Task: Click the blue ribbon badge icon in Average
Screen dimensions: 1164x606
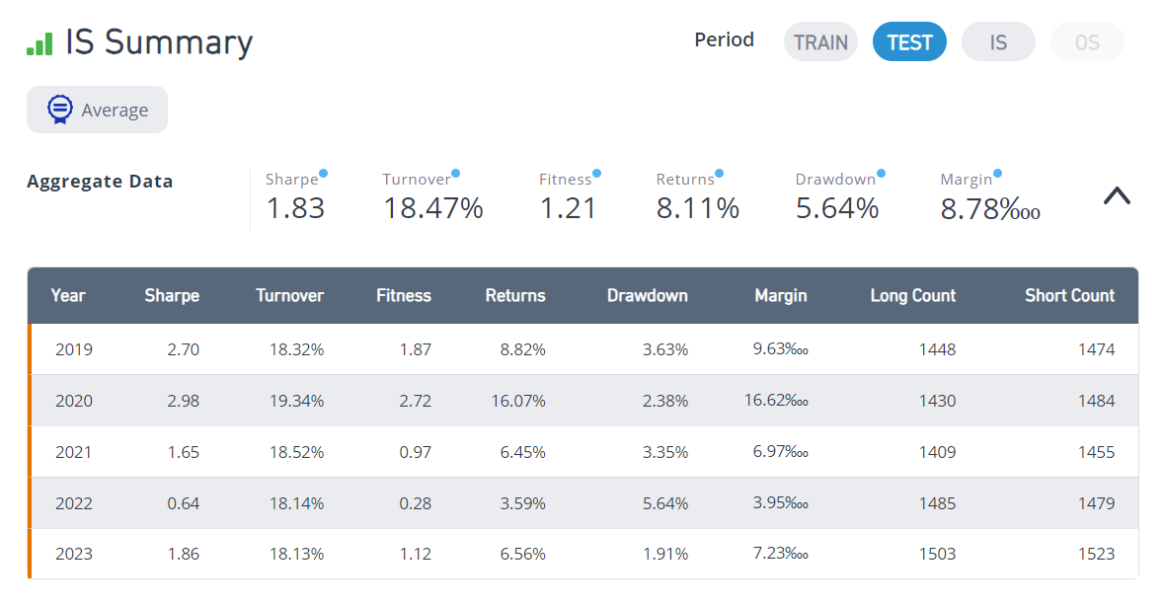Action: coord(60,109)
